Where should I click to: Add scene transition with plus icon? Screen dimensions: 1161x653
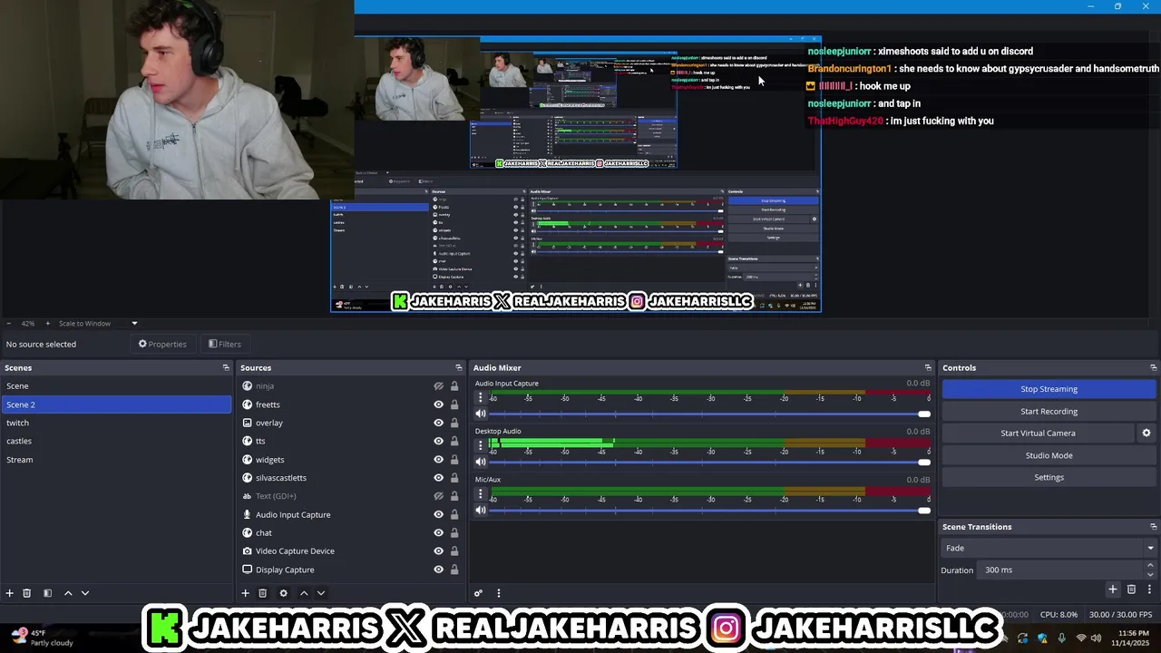1113,590
